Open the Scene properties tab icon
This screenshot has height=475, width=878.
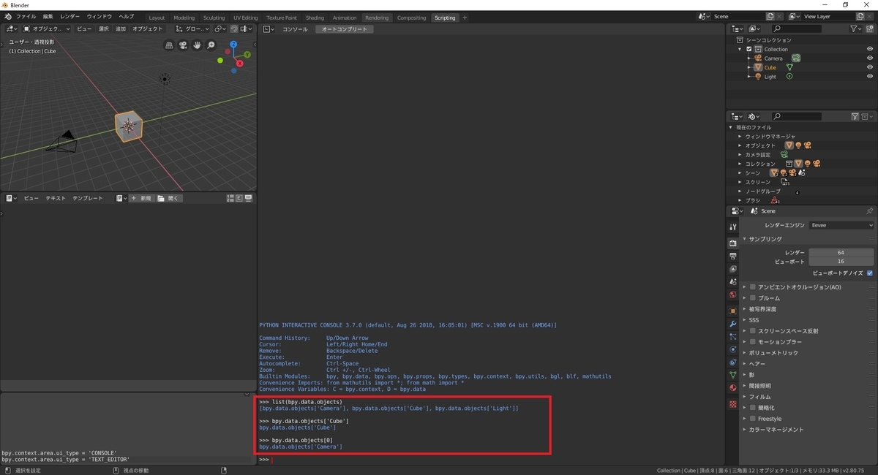point(733,282)
